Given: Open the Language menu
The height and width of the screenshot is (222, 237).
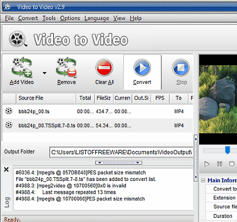Looking at the screenshot, I should coord(96,18).
